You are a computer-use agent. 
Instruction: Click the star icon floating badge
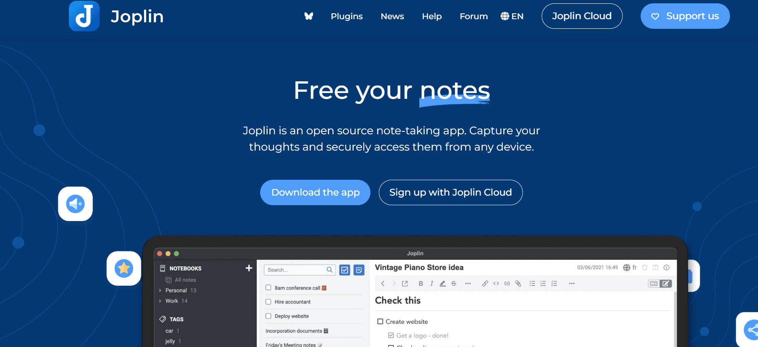[x=124, y=268]
